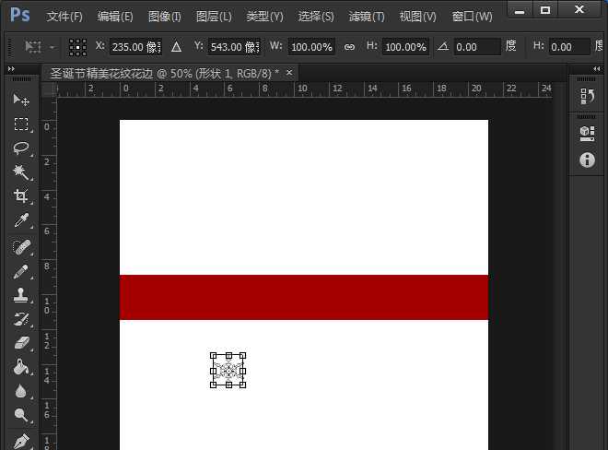Expand the tools panel to two columns
This screenshot has height=450, width=608.
coord(11,69)
